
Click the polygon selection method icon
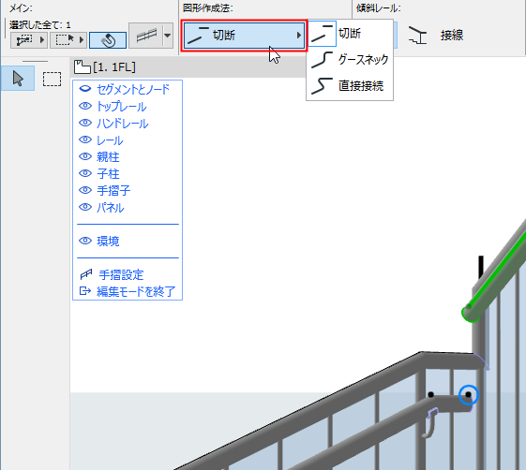point(23,40)
